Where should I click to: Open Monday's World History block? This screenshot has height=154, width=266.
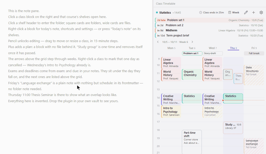coord(171,75)
